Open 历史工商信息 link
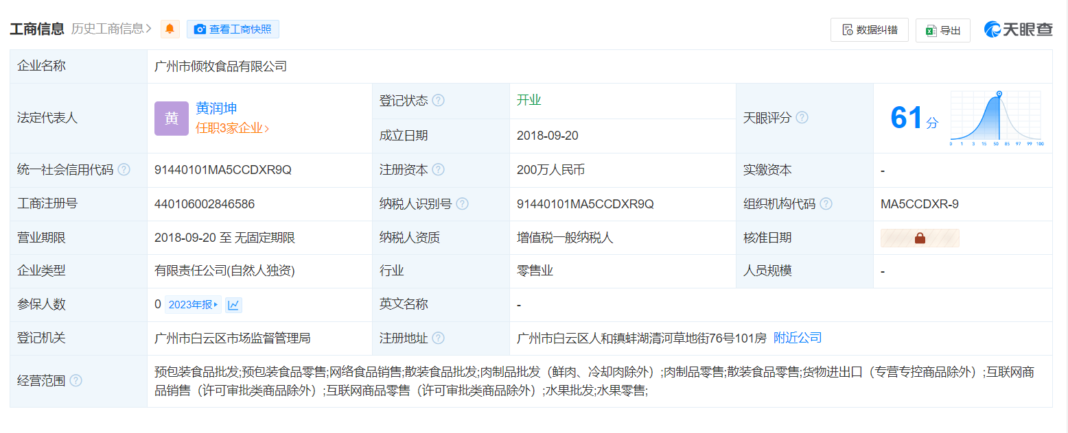1068x433 pixels. tap(112, 29)
